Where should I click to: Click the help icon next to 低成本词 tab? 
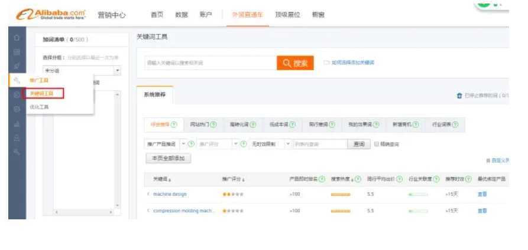coord(292,124)
